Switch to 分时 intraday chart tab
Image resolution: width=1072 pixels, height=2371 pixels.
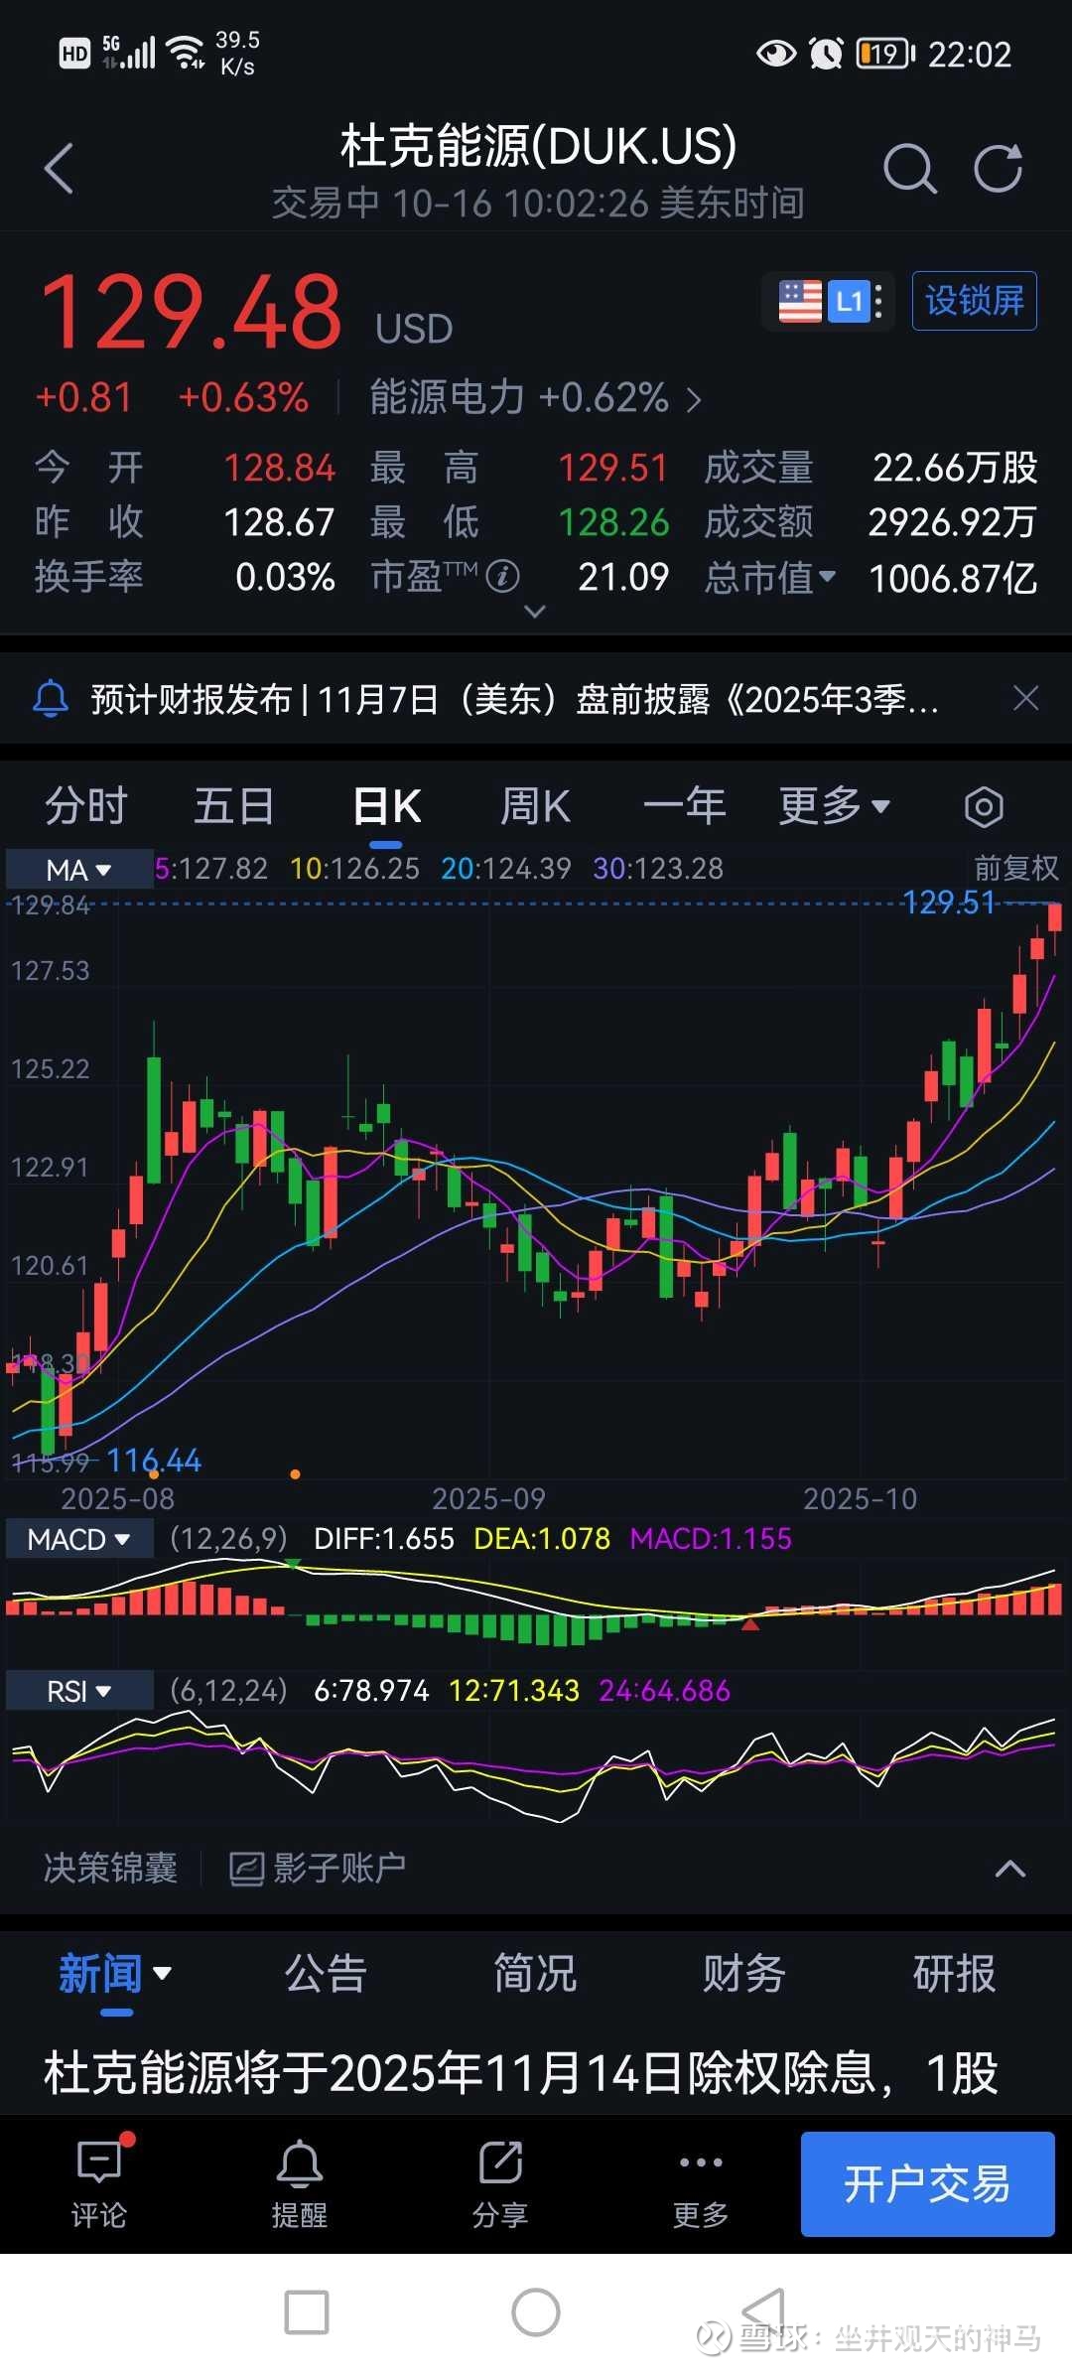pos(86,805)
